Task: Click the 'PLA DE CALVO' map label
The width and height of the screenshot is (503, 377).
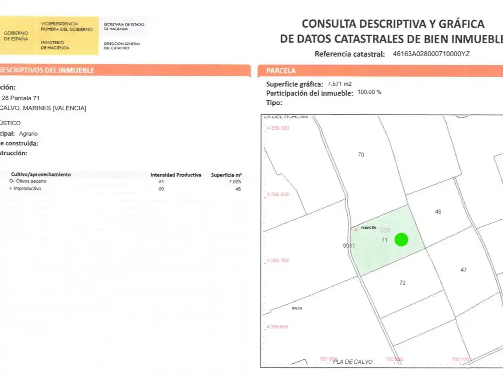Action: [353, 362]
